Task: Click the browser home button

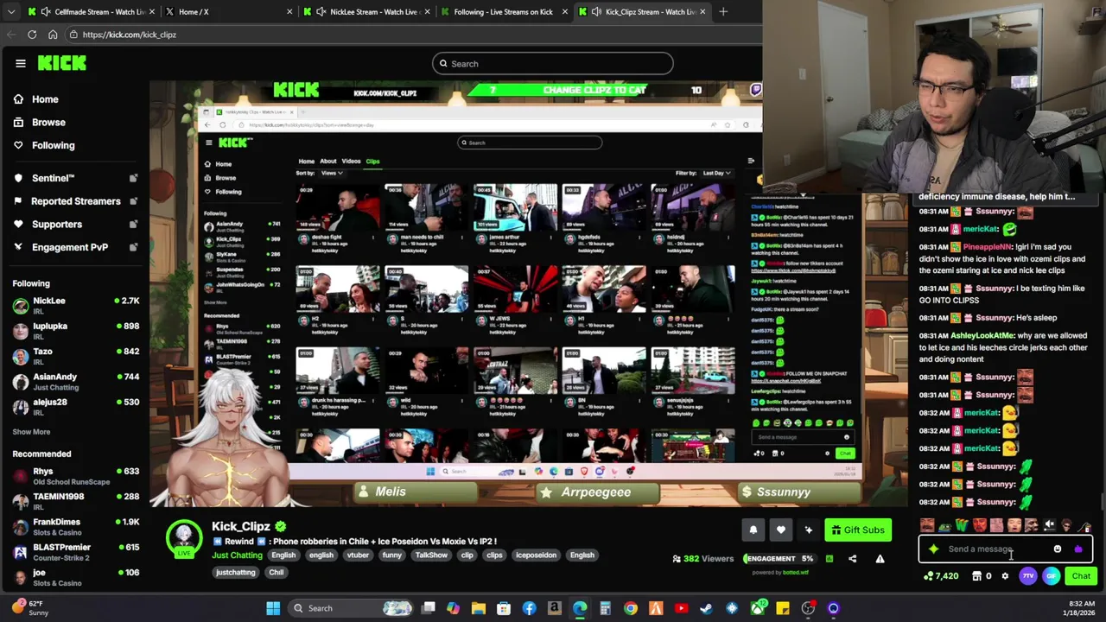Action: [x=53, y=35]
